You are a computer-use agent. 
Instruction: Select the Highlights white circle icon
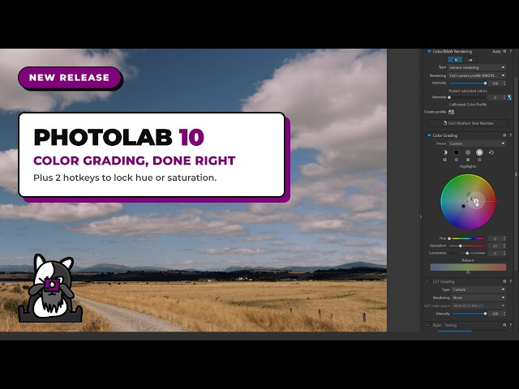[479, 152]
